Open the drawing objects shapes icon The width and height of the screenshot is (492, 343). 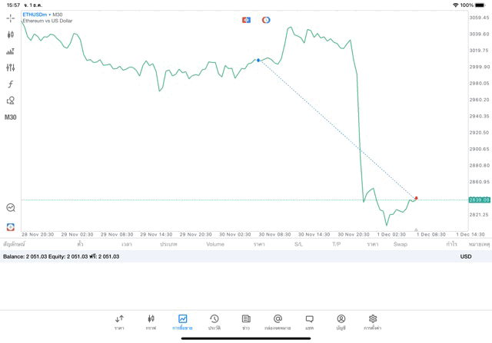coord(10,101)
